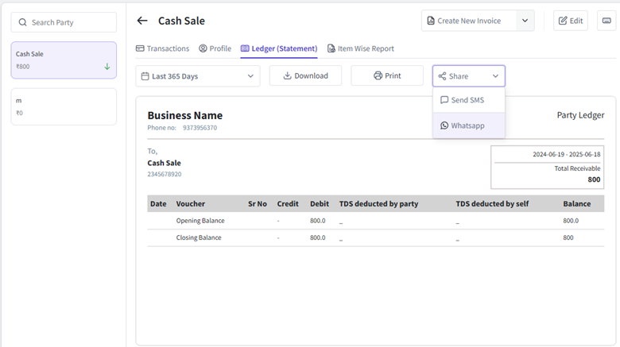
Task: Click the keyboard shortcut icon button
Action: coord(606,21)
